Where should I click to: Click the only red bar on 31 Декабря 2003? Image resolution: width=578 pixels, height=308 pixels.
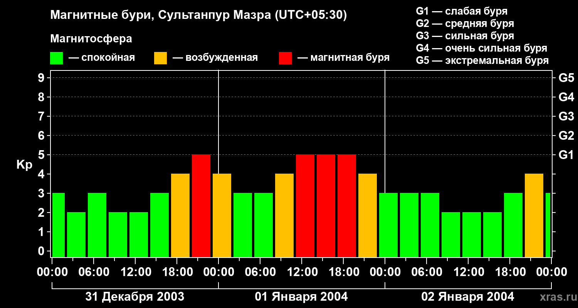[x=201, y=206]
